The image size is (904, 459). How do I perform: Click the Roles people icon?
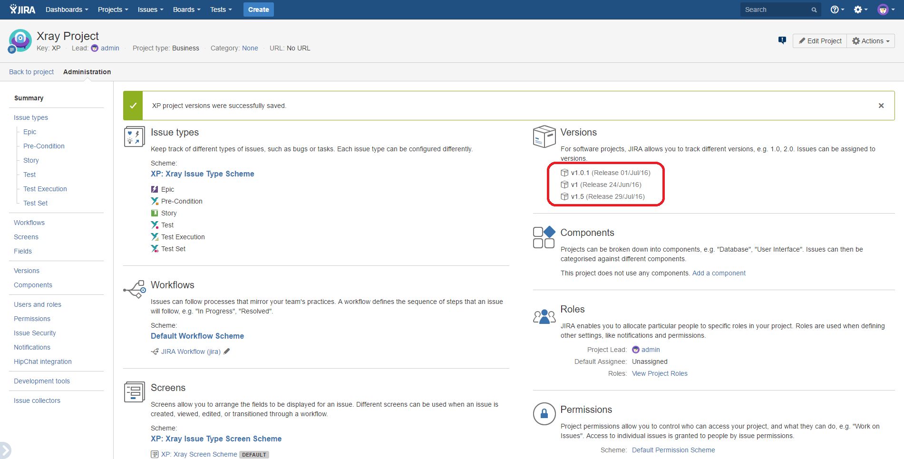(x=544, y=316)
